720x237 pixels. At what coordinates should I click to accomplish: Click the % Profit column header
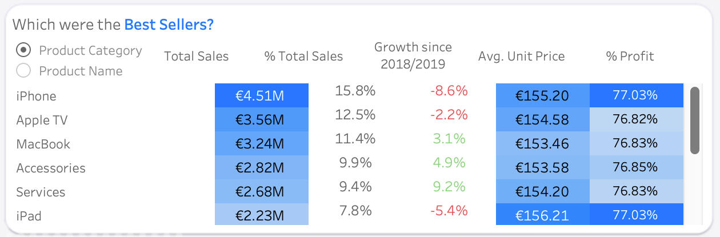(630, 56)
